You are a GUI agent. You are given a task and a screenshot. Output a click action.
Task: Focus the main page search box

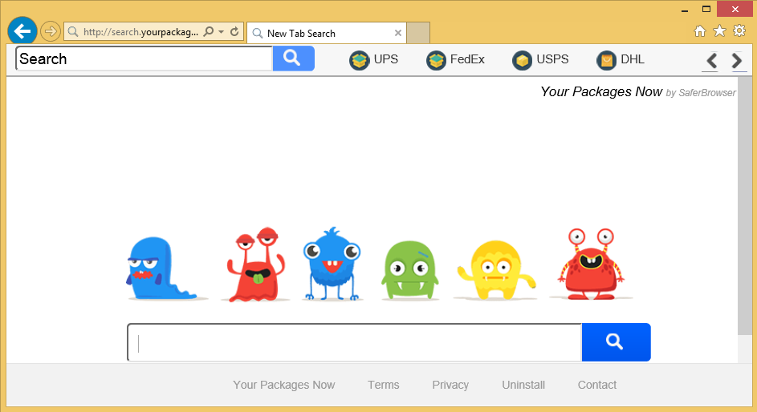355,342
